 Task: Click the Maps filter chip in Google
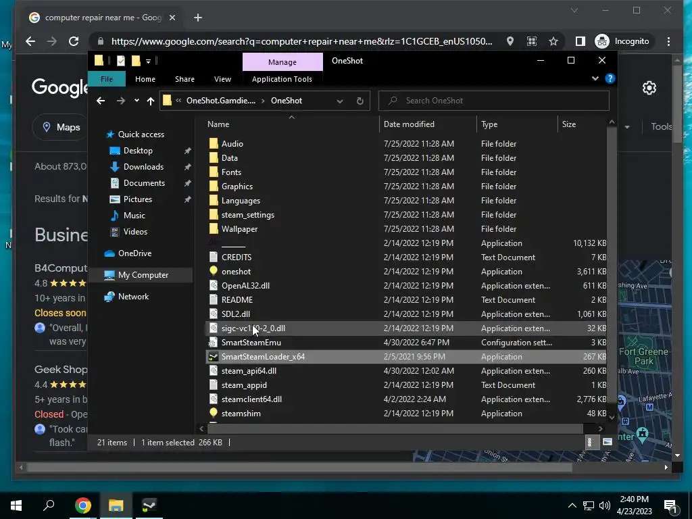click(61, 127)
